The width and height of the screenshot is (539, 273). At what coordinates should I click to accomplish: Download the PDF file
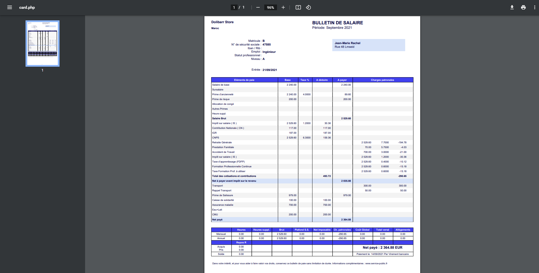(512, 7)
